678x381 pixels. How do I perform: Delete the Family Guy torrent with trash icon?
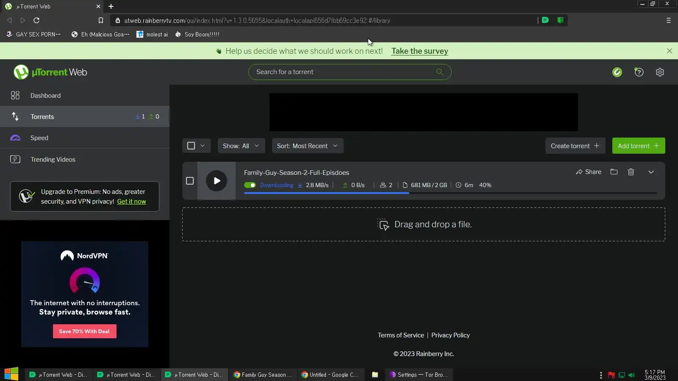click(631, 172)
